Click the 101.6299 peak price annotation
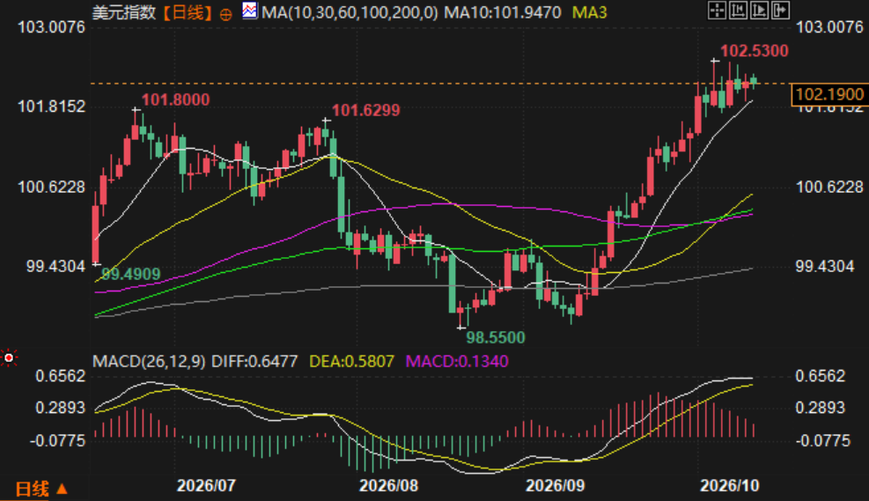The width and height of the screenshot is (869, 501). click(365, 110)
